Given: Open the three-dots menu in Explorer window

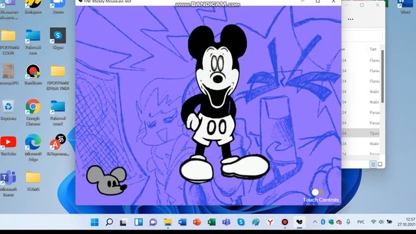Looking at the screenshot, I should tap(350, 19).
